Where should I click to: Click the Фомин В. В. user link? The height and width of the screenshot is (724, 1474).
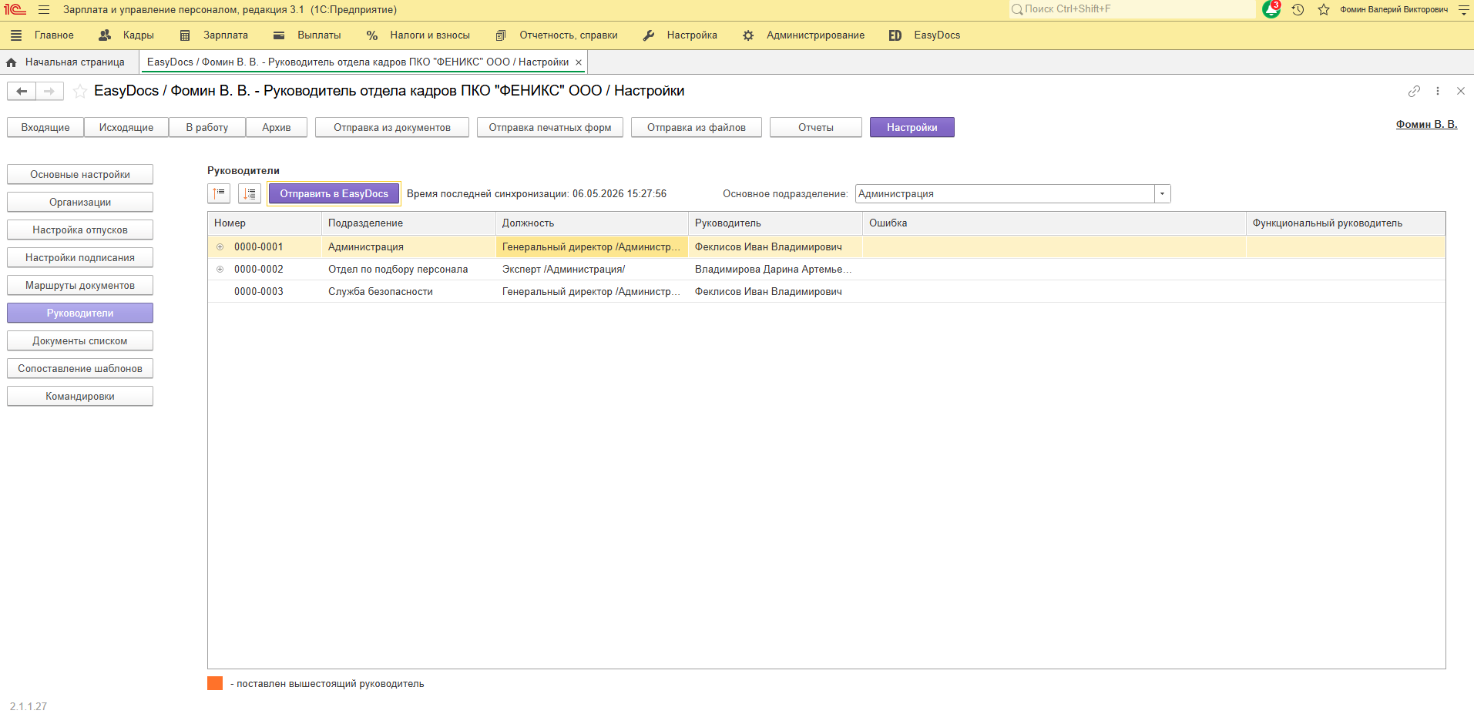pyautogui.click(x=1426, y=125)
